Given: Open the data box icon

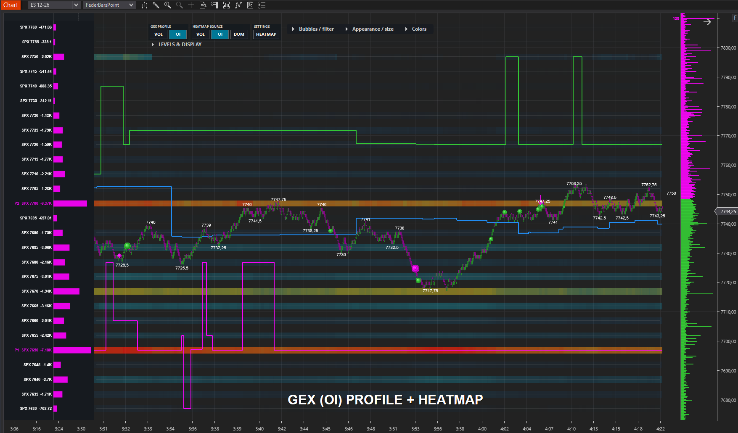Looking at the screenshot, I should (x=203, y=5).
